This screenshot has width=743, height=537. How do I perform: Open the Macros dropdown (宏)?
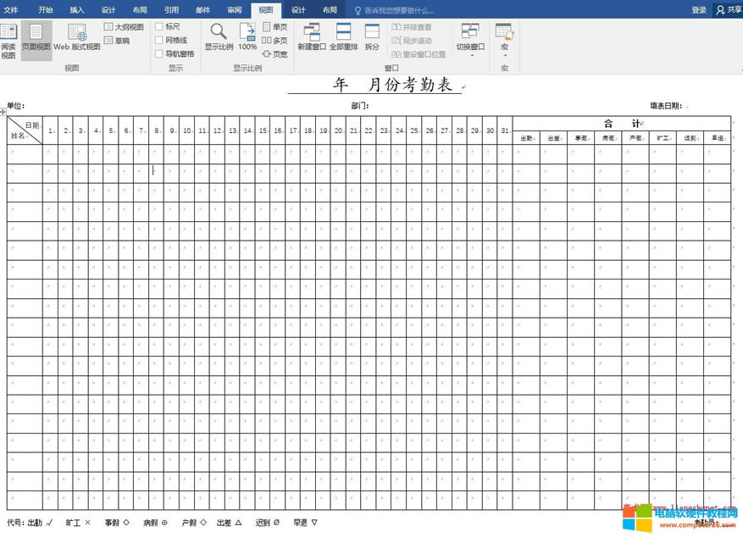point(504,40)
